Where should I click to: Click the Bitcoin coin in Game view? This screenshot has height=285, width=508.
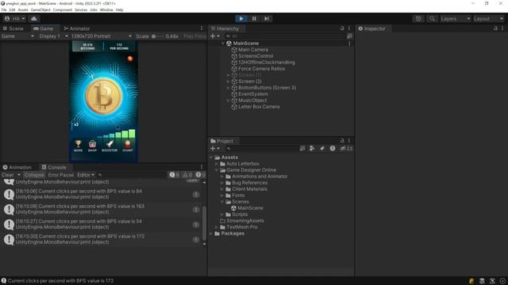tap(103, 97)
